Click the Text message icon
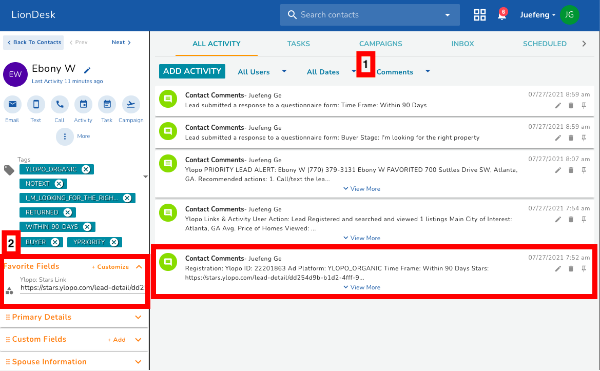 click(36, 105)
